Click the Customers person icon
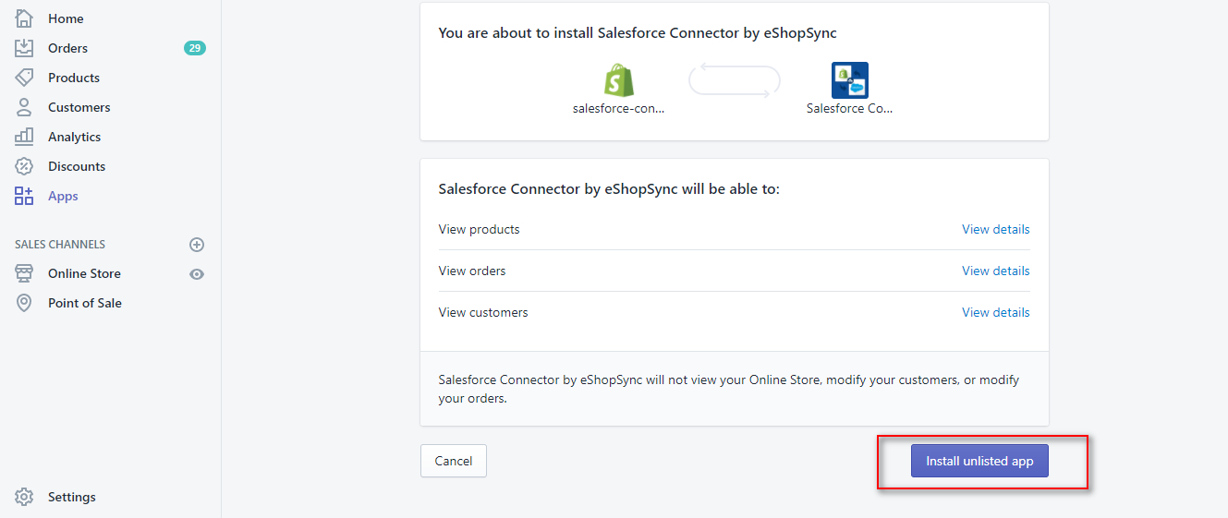Screen dimensions: 1228x518 (x=24, y=107)
